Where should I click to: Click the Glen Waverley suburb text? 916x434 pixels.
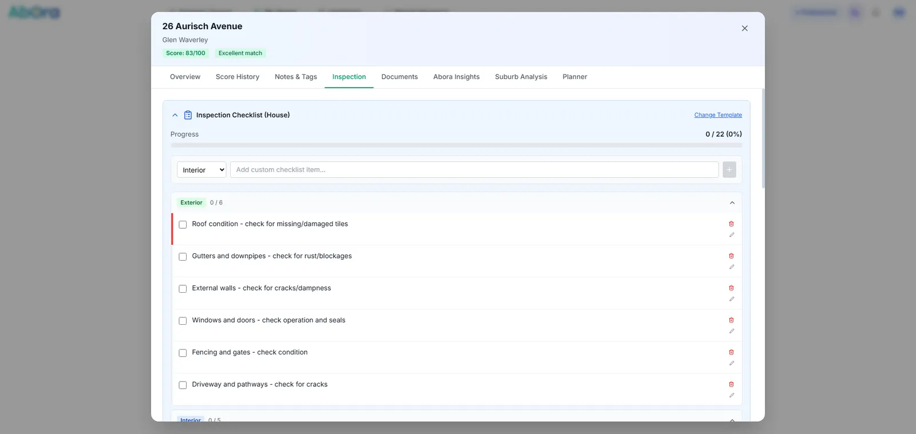185,40
